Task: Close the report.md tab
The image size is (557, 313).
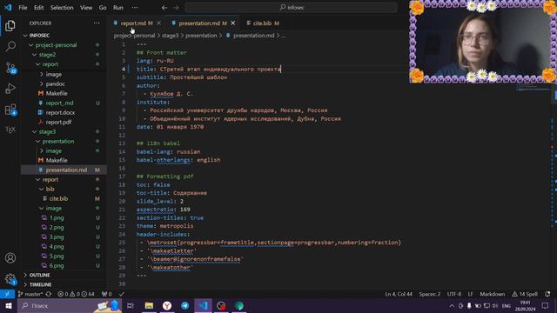Action: point(158,23)
